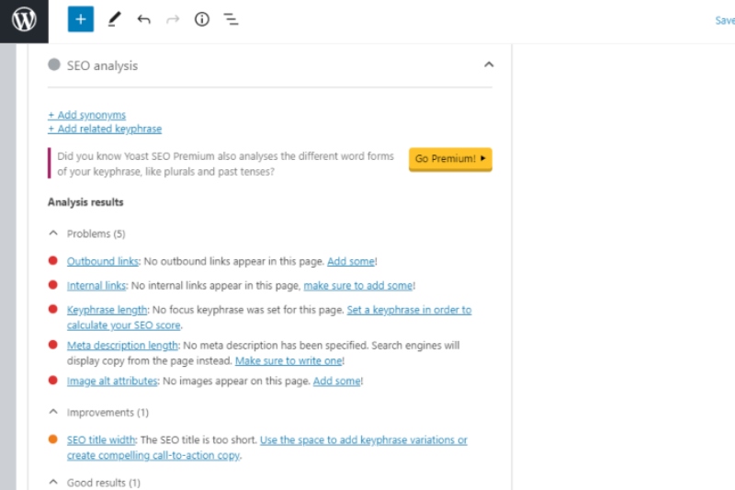735x490 pixels.
Task: Click make sure to add some link
Action: (358, 286)
